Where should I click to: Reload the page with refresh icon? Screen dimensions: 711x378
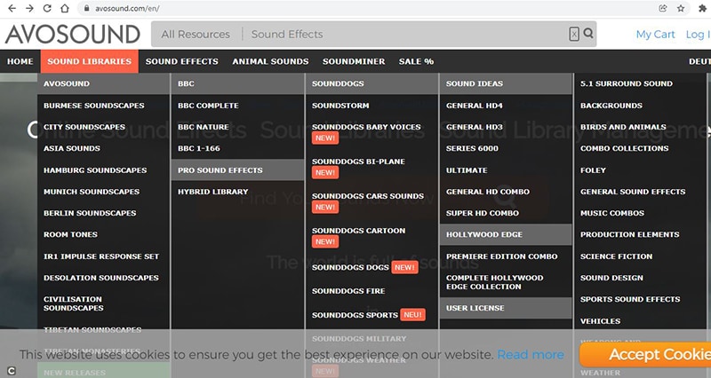point(47,8)
